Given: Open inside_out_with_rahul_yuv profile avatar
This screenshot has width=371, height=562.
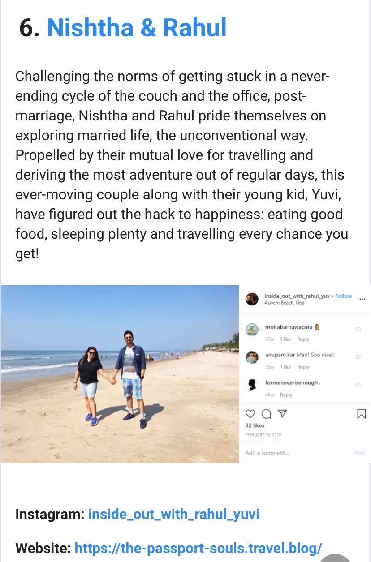Looking at the screenshot, I should point(252,299).
